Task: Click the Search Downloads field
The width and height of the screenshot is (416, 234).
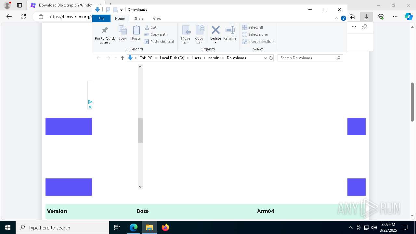Action: point(310,58)
